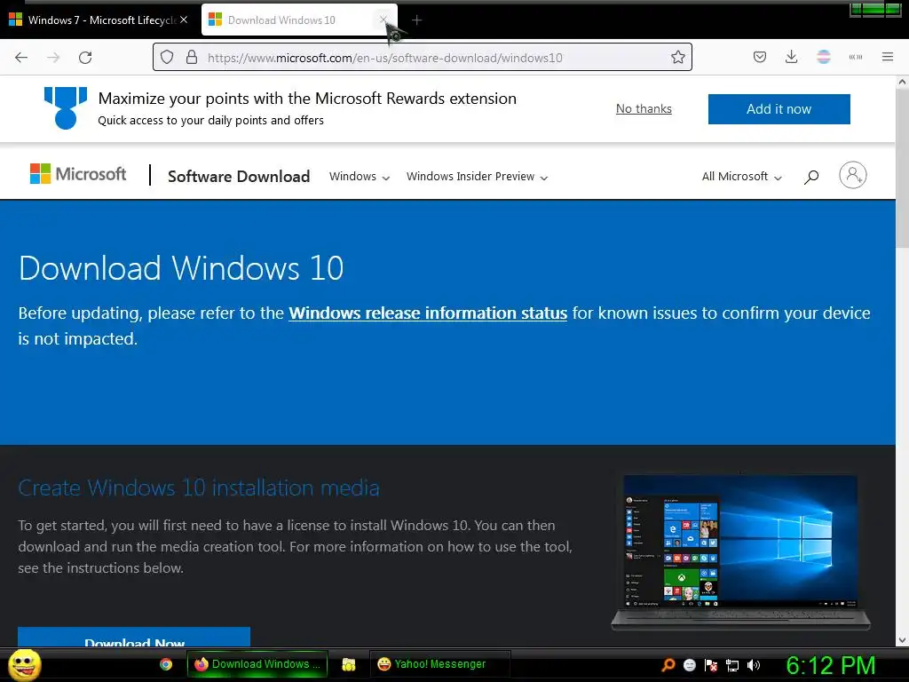Sign in with the account icon
The height and width of the screenshot is (682, 909).
click(x=853, y=175)
